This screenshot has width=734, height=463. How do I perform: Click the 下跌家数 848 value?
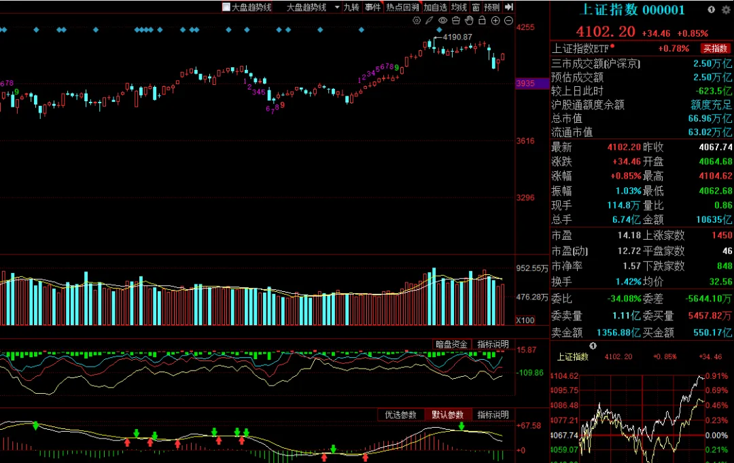(724, 265)
